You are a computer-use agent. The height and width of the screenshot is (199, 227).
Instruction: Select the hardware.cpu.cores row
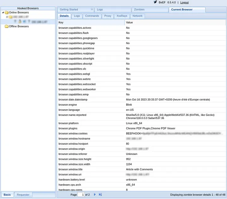tap(142, 190)
